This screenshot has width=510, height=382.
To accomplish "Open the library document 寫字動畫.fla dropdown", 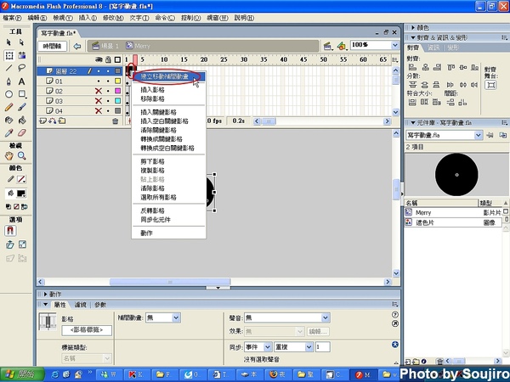I will click(478, 135).
